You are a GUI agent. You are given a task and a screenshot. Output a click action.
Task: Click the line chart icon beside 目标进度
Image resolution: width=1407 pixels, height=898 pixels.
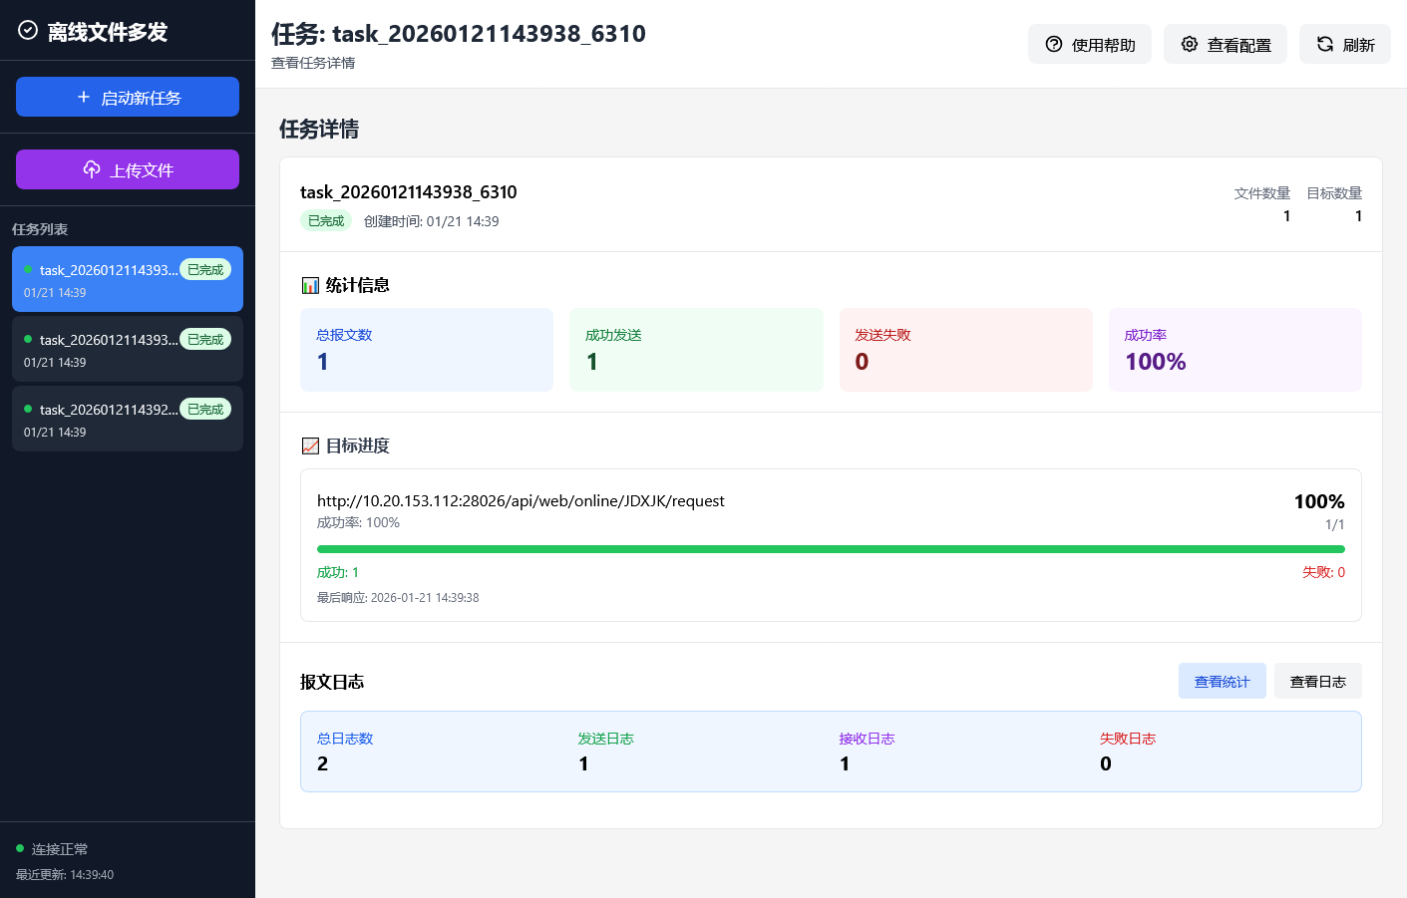pyautogui.click(x=310, y=446)
